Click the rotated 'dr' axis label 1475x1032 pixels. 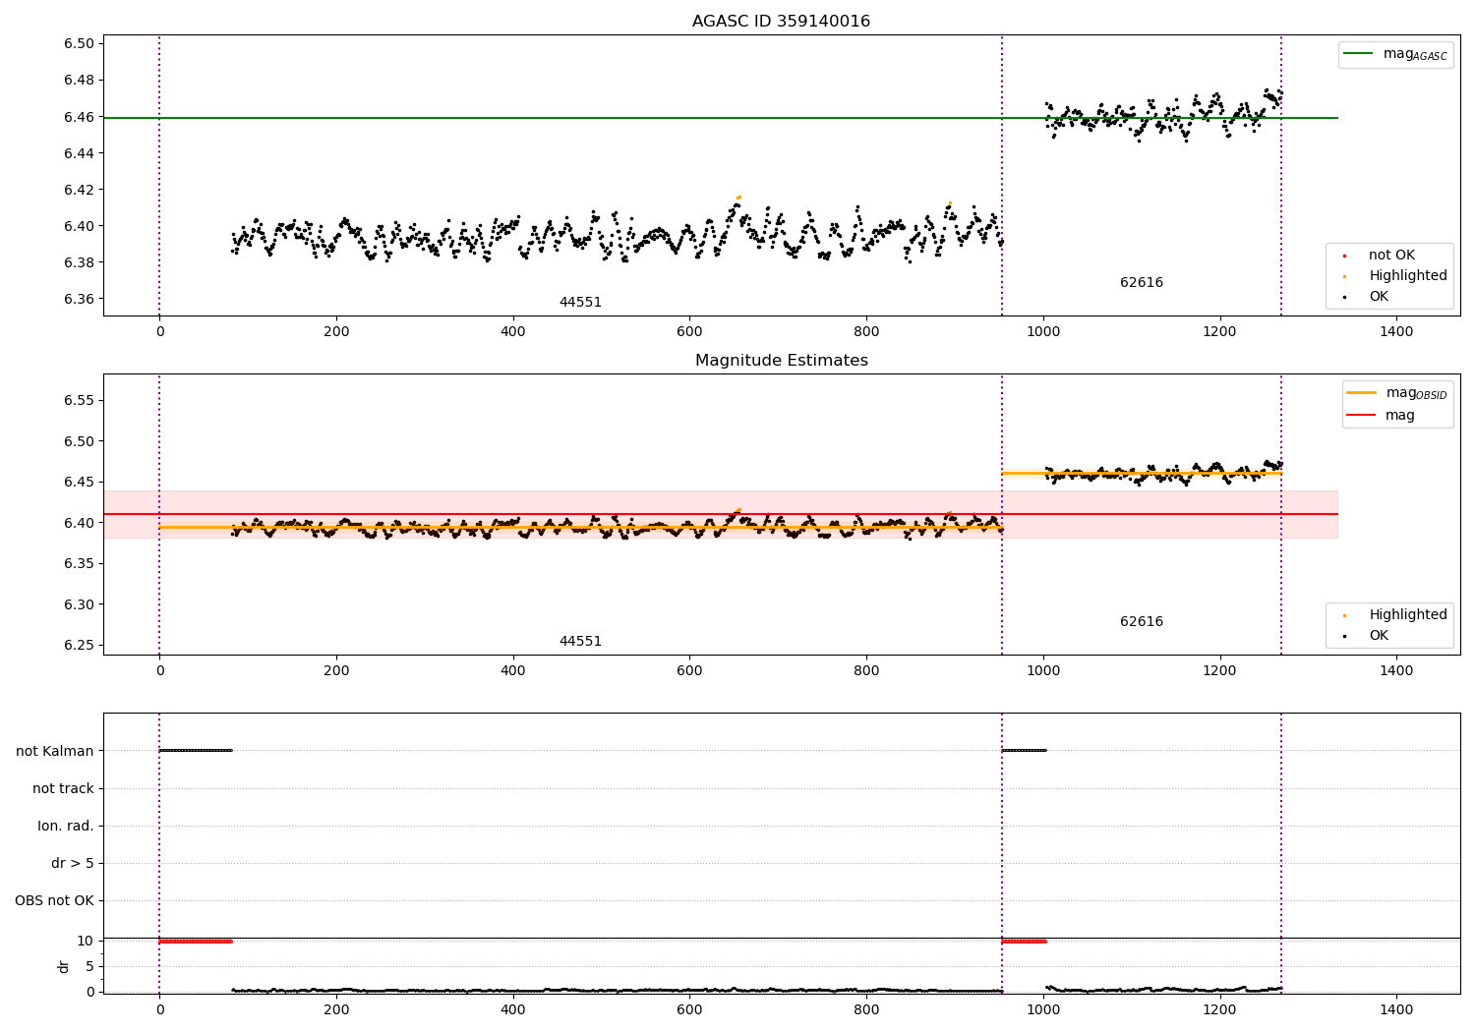64,966
